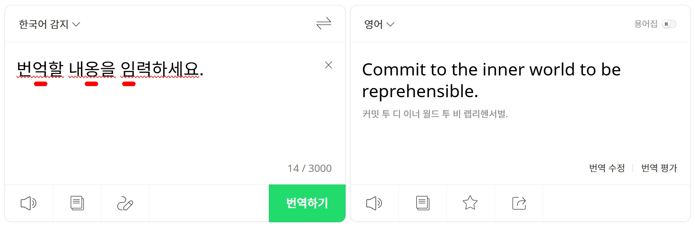695x226 pixels.
Task: Open the 한국어 감지 language dropdown
Action: point(50,24)
